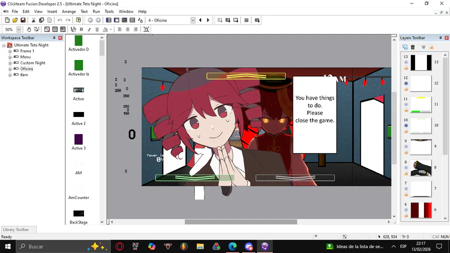Open the zoom percentage dropdown
The image size is (450, 253).
pos(18,29)
